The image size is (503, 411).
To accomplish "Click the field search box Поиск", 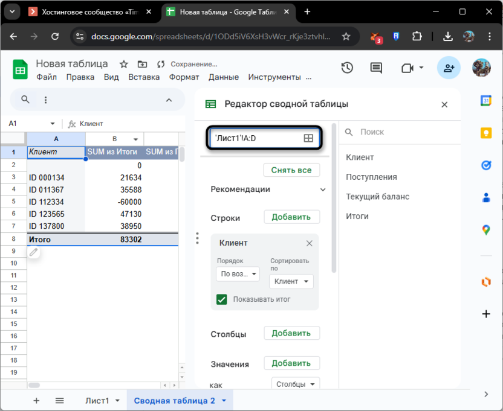I will [399, 132].
